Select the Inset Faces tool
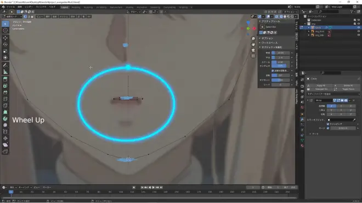Screen dimensions: 362x203 click(5, 86)
